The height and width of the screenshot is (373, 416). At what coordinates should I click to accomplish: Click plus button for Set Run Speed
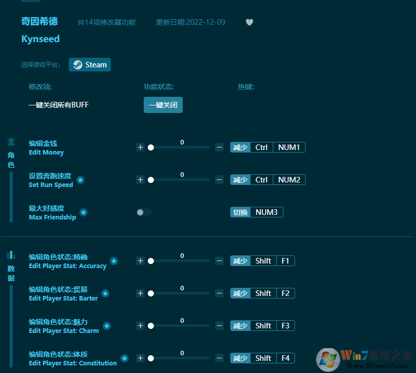click(x=140, y=179)
